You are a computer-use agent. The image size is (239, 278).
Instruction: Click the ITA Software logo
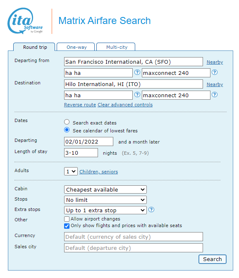pyautogui.click(x=25, y=21)
